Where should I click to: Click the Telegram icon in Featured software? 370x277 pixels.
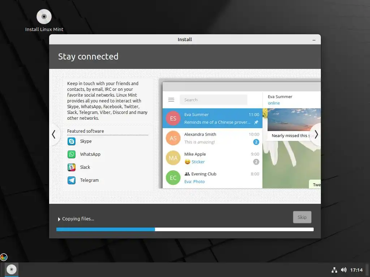[72, 180]
